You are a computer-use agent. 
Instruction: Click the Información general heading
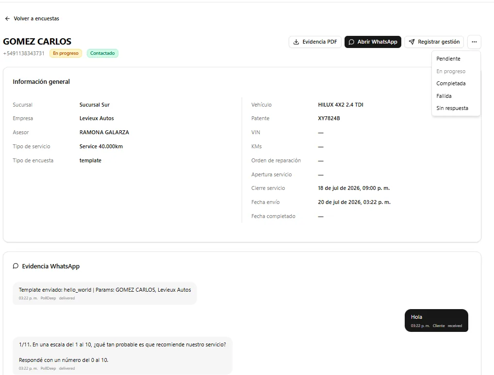[41, 82]
